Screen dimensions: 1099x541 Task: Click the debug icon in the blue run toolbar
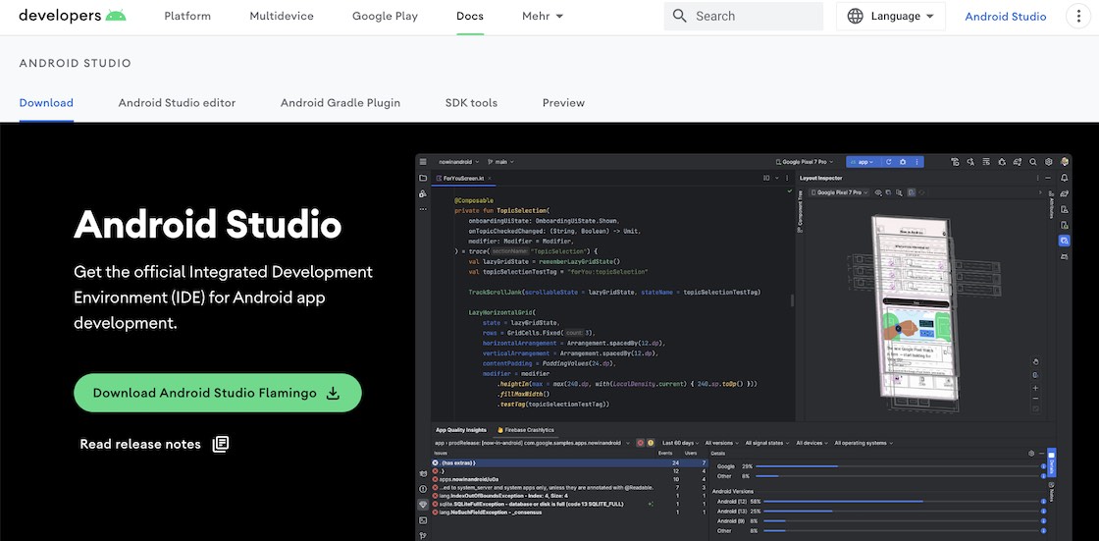tap(903, 161)
